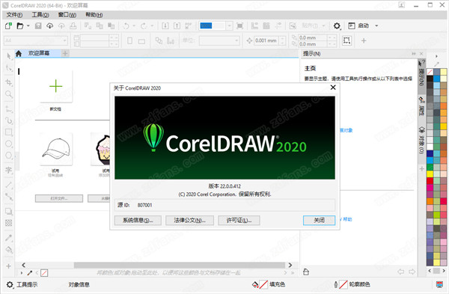Select the no-color swatch at palette top
Image resolution: width=449 pixels, height=294 pixels.
click(x=430, y=72)
